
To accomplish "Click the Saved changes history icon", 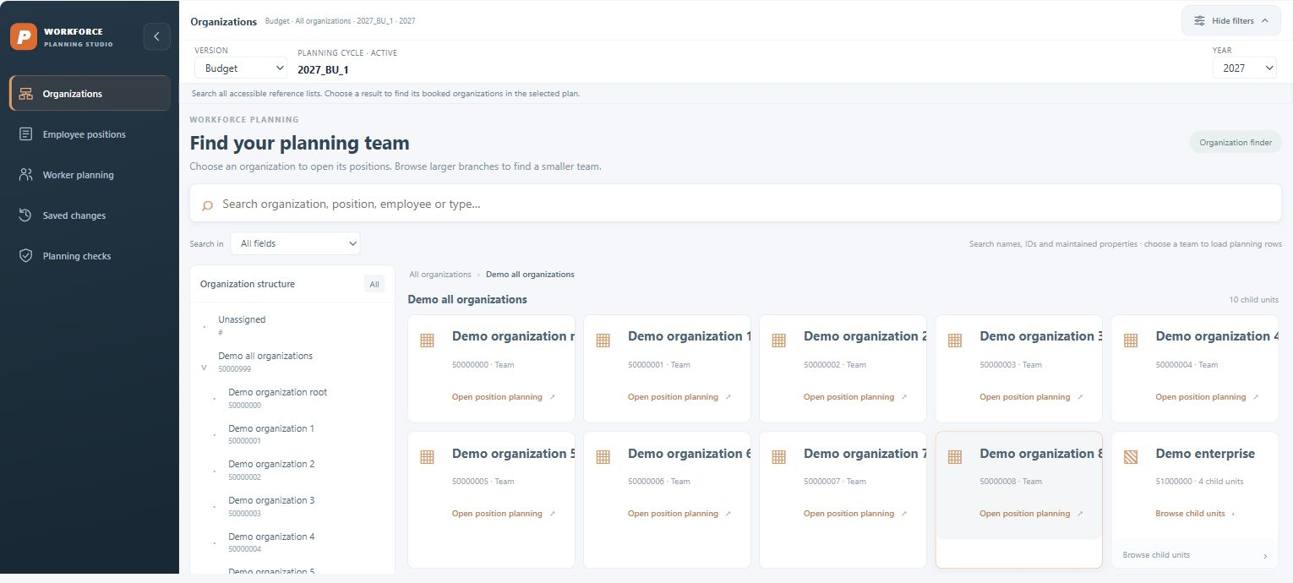I will pyautogui.click(x=26, y=215).
